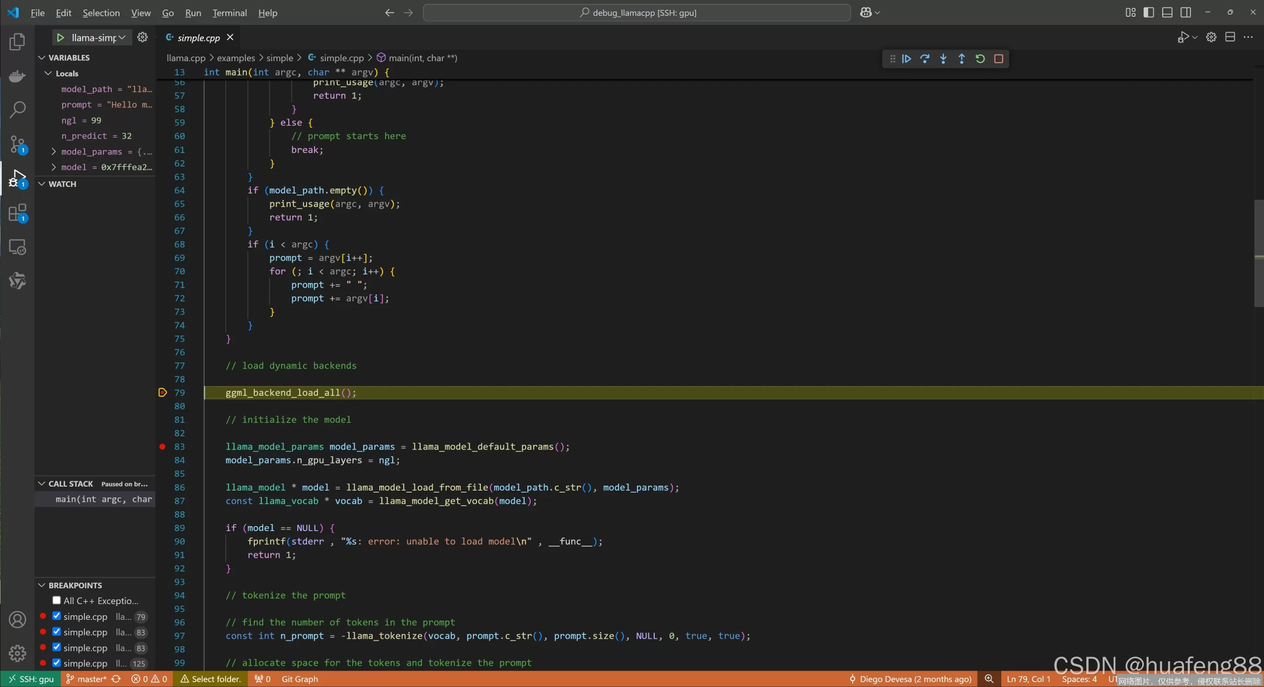This screenshot has width=1264, height=687.
Task: Click the master branch in status bar
Action: pyautogui.click(x=87, y=679)
